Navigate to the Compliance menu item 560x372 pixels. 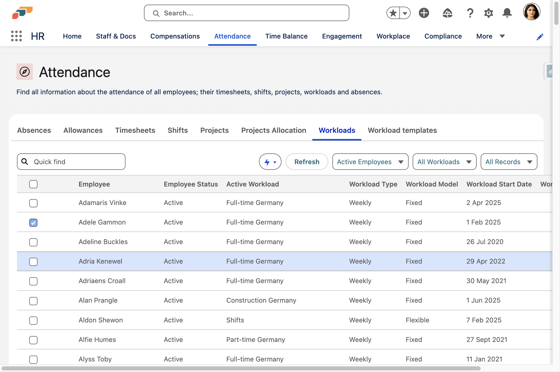(x=443, y=36)
